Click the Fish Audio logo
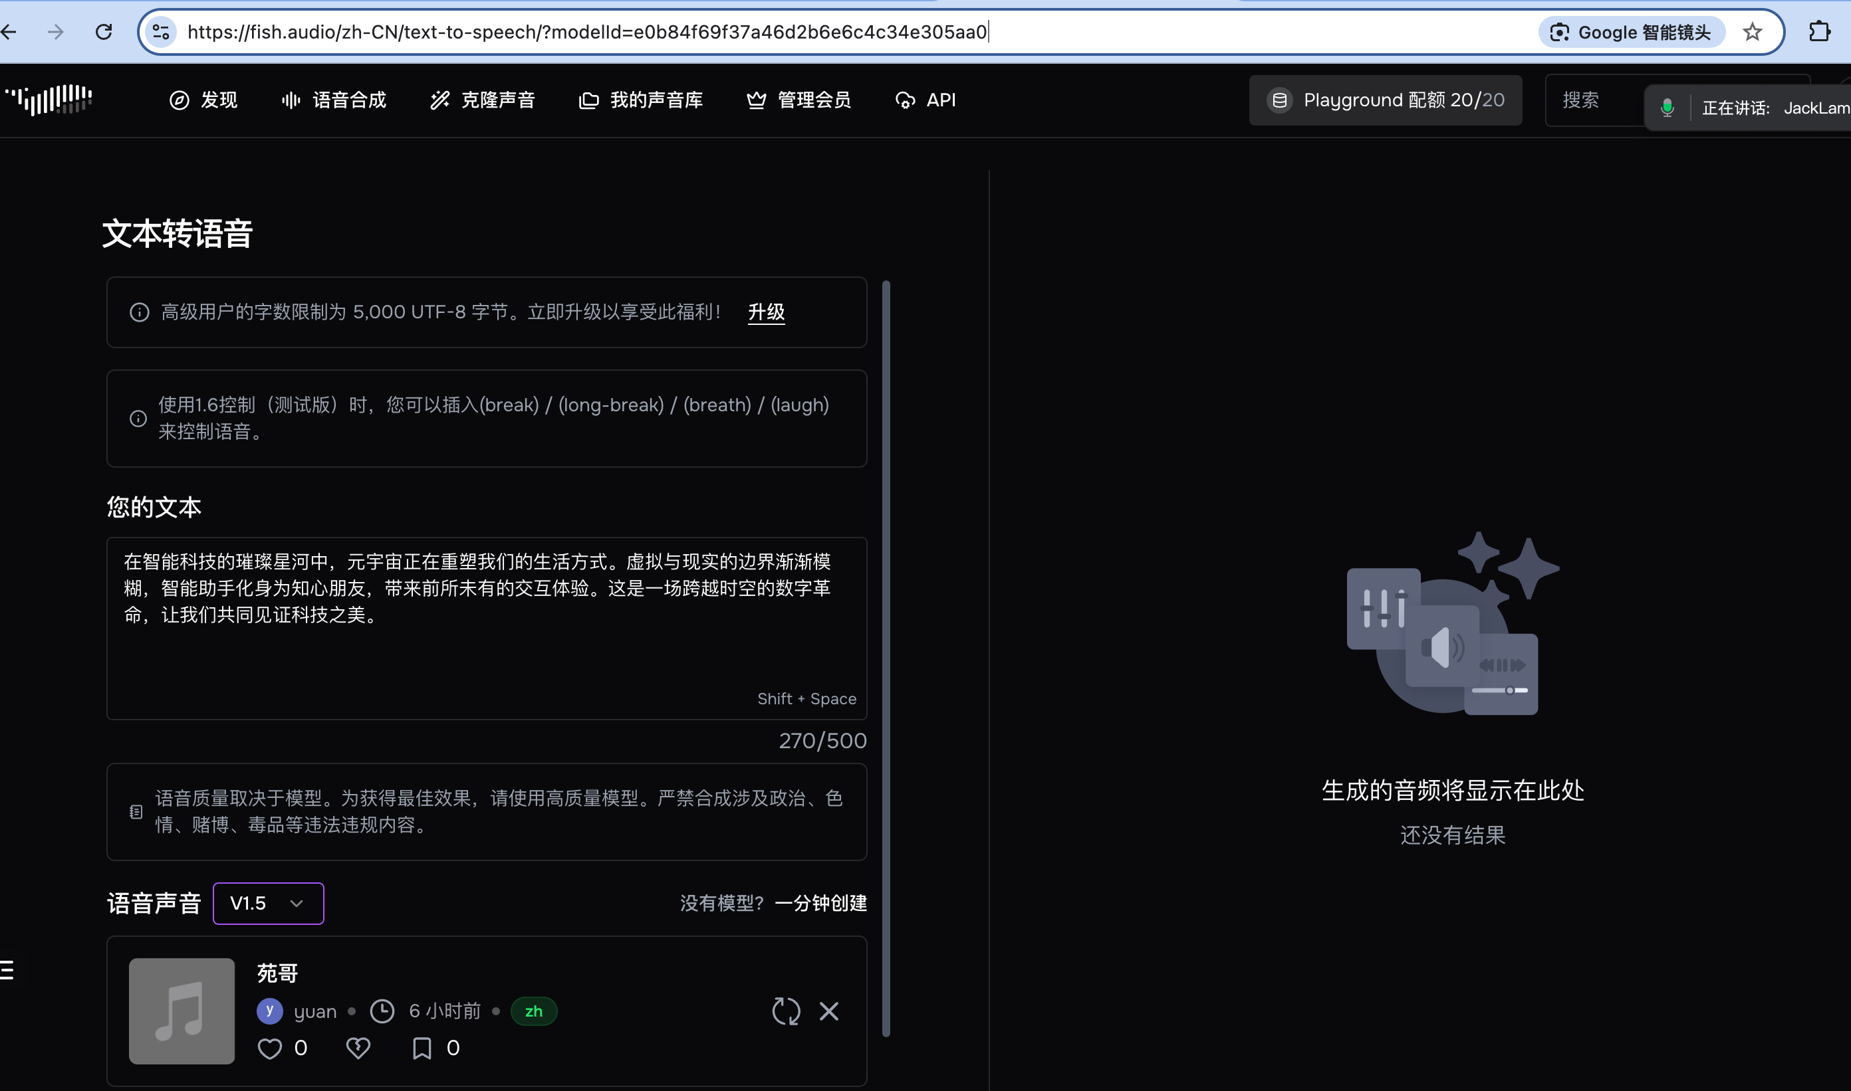This screenshot has width=1851, height=1091. click(x=47, y=100)
